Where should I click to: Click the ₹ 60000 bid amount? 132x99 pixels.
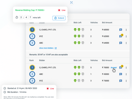point(106,30)
